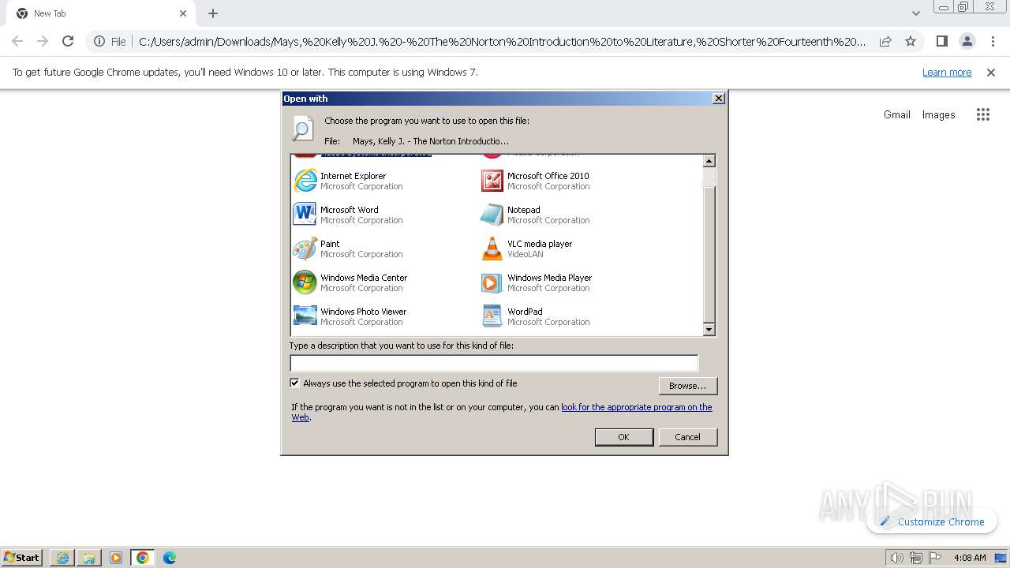Open Learn more link about updates
The image size is (1010, 568).
click(947, 72)
